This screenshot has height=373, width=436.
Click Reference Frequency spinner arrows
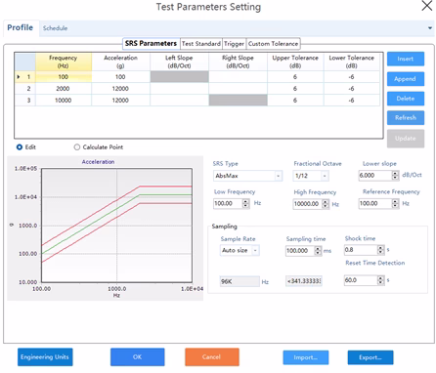(395, 203)
